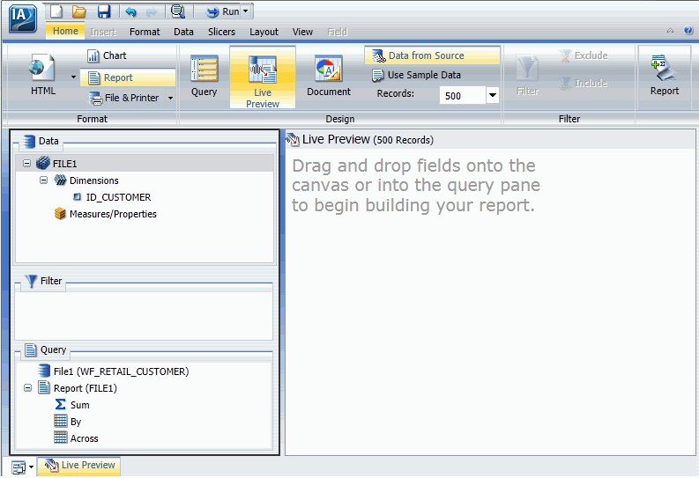699x478 pixels.
Task: Open the View ribbon tab
Action: point(302,32)
